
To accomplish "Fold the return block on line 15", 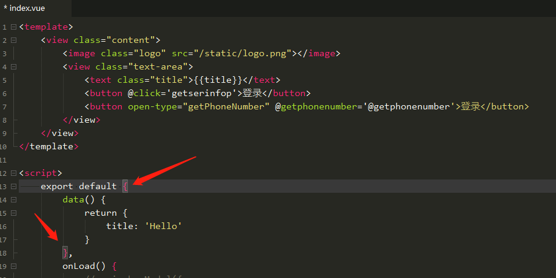I will click(13, 213).
